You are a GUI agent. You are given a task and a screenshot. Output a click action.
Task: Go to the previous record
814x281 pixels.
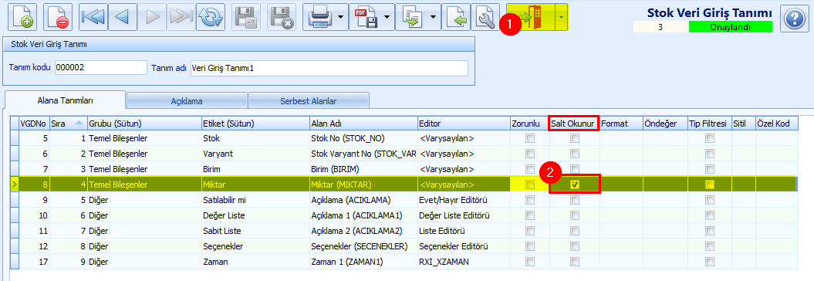point(122,17)
